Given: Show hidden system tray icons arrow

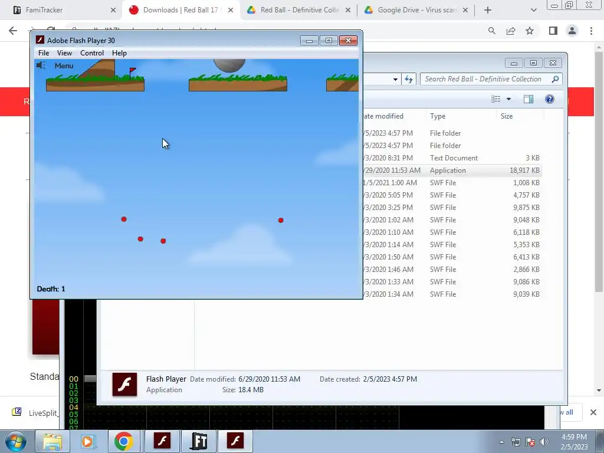Looking at the screenshot, I should [501, 442].
